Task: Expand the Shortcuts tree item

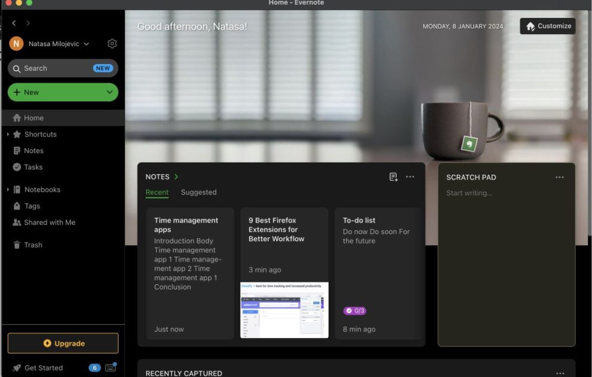Action: point(8,135)
